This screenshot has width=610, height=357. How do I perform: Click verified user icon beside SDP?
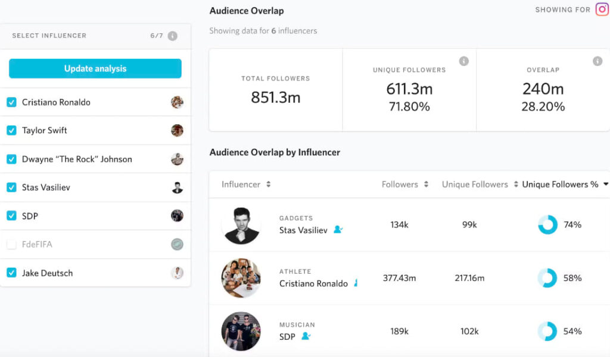click(306, 336)
